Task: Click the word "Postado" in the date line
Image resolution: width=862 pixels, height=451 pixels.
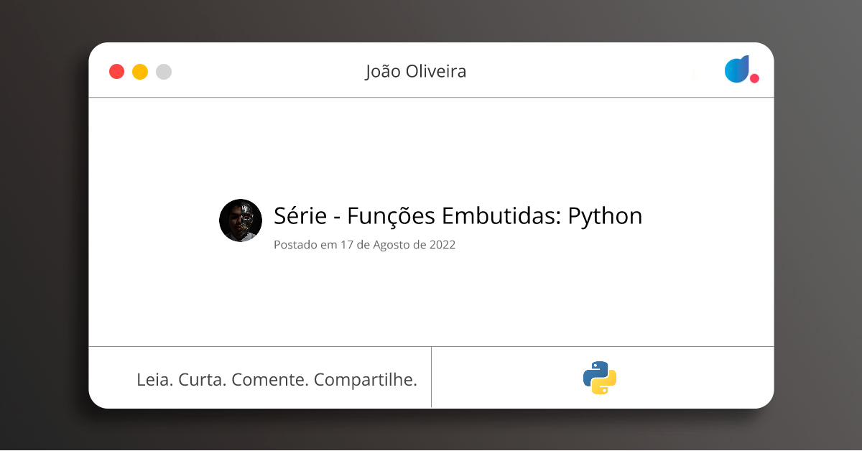Action: [295, 245]
